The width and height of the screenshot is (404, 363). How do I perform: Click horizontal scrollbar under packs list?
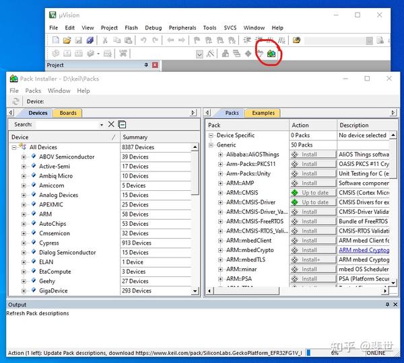(247, 291)
